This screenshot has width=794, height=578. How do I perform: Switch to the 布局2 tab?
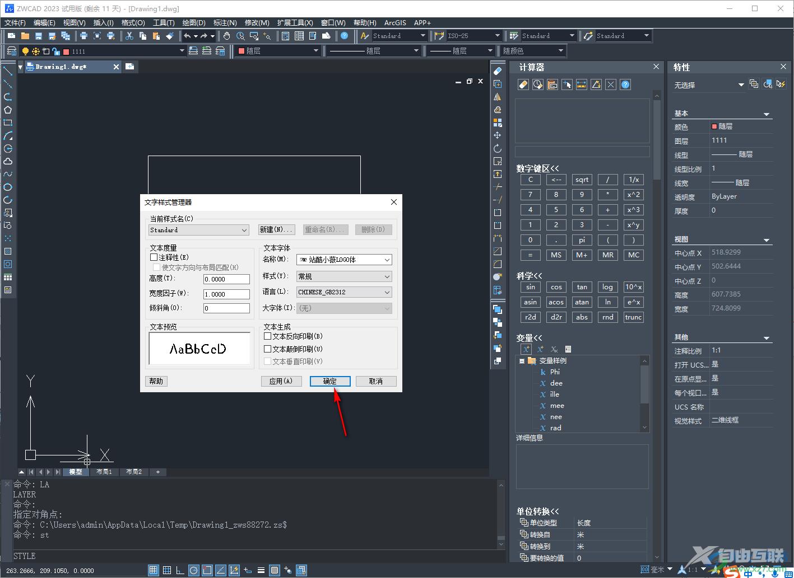pyautogui.click(x=134, y=472)
